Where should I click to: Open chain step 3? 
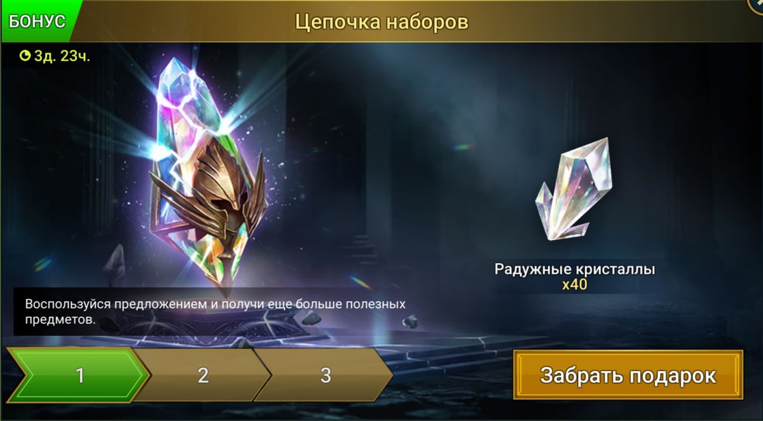(326, 375)
